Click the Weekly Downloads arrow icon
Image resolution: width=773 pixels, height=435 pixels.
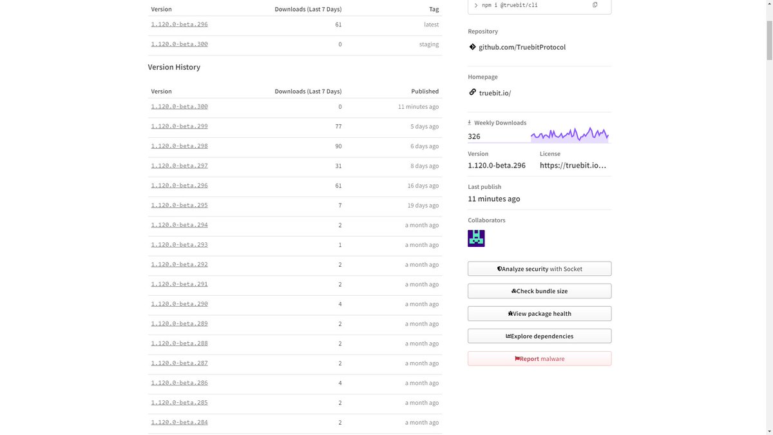click(x=470, y=122)
